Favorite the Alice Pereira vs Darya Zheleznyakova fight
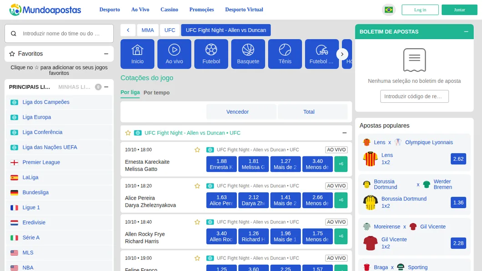 point(197,186)
